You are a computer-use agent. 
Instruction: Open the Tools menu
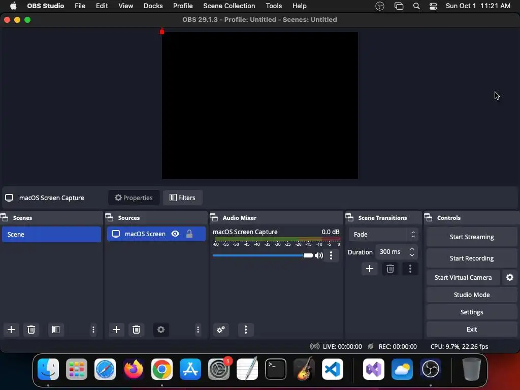coord(274,6)
